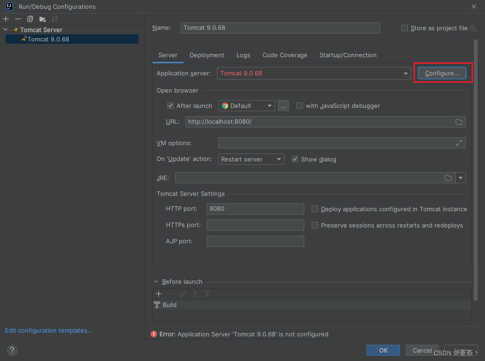Viewport: 485px width, 361px height.
Task: Select the Build task row
Action: pos(312,305)
